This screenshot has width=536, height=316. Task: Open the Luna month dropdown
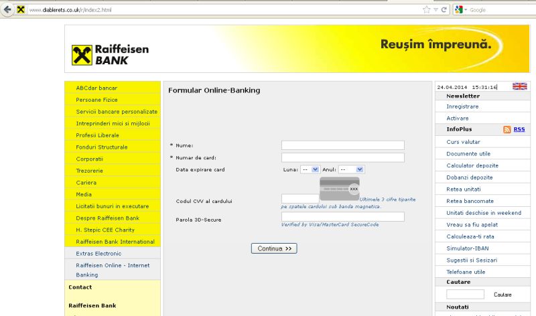coord(310,169)
